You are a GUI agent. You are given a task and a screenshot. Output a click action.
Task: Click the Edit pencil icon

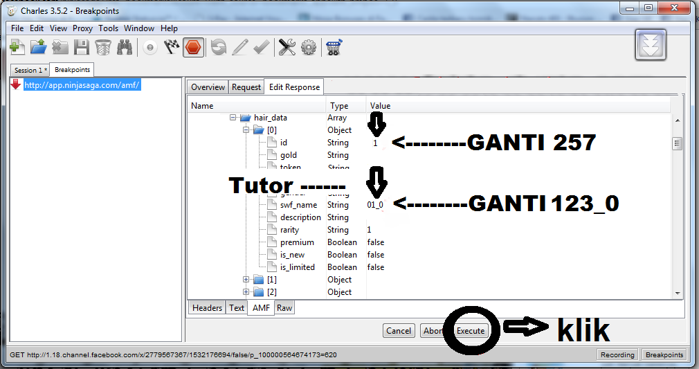click(240, 47)
